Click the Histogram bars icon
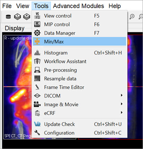 pyautogui.click(x=37, y=53)
